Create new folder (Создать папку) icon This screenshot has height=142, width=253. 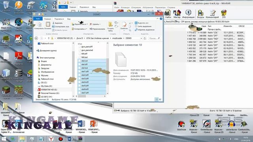[x=111, y=26]
